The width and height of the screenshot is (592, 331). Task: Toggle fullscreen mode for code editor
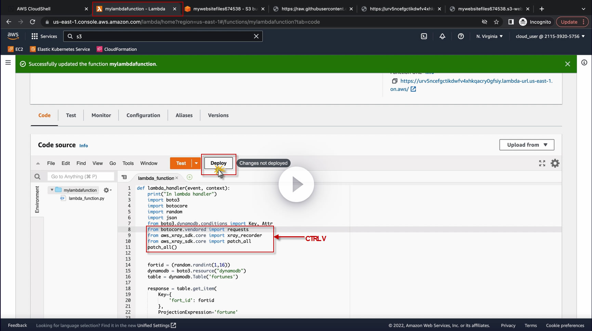(x=542, y=163)
